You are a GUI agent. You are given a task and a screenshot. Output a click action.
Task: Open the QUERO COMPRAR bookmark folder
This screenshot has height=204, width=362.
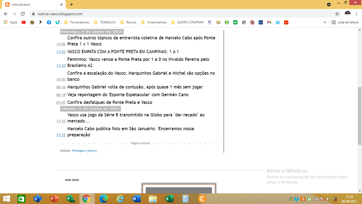click(x=187, y=22)
